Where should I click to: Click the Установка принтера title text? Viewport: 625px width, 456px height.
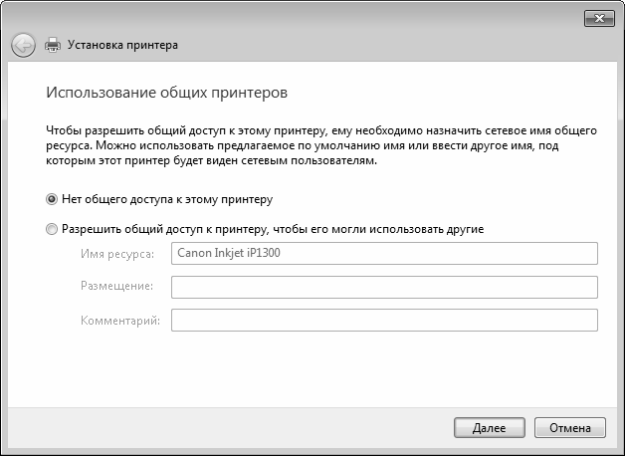[123, 45]
